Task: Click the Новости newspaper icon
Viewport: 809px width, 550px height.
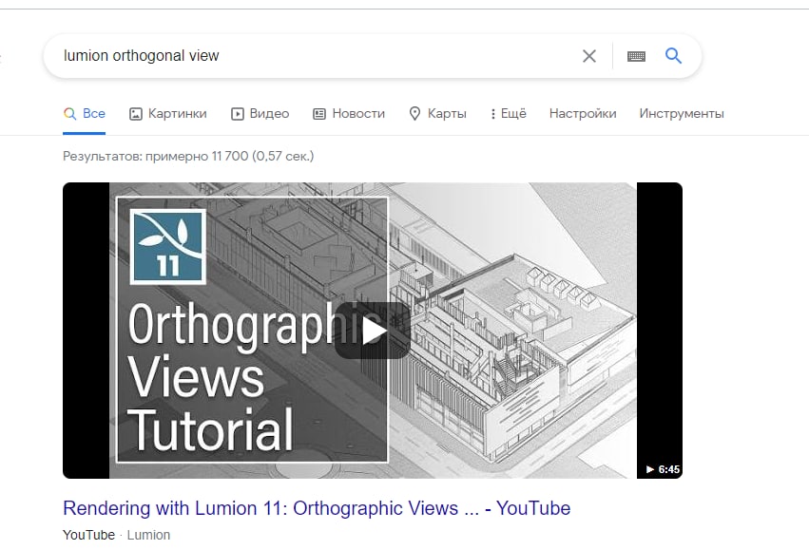Action: [x=319, y=114]
